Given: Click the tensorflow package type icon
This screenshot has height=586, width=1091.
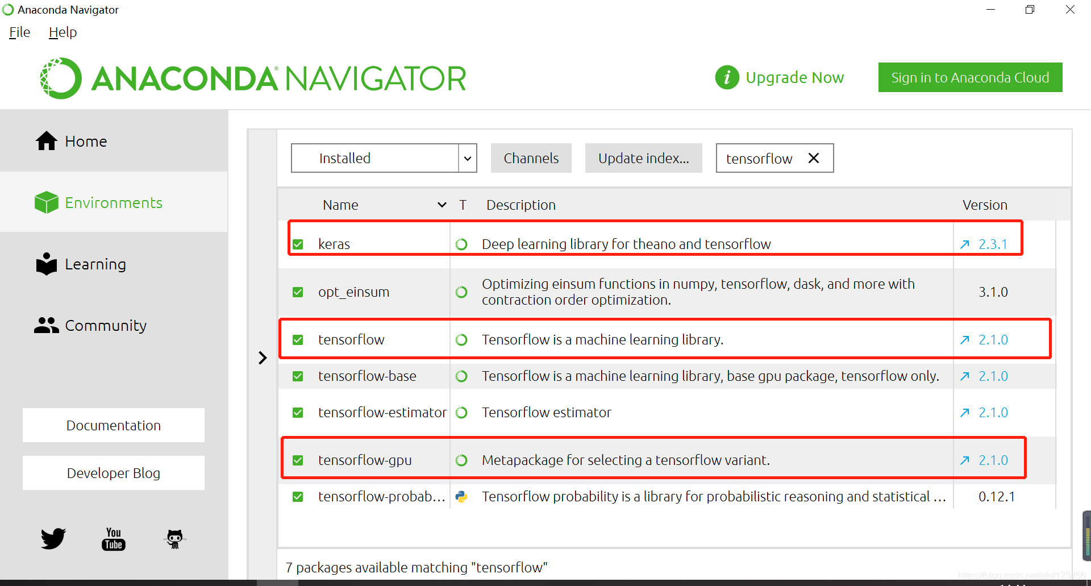Looking at the screenshot, I should pos(461,340).
